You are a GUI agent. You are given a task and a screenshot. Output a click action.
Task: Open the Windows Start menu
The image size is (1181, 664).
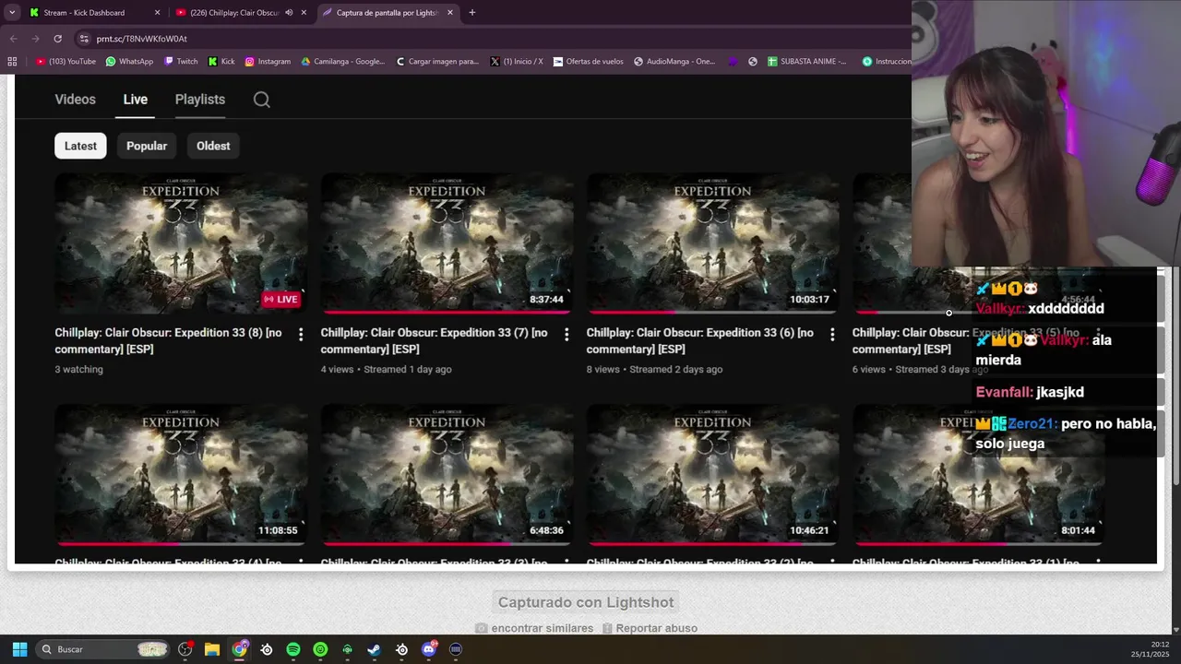point(19,649)
